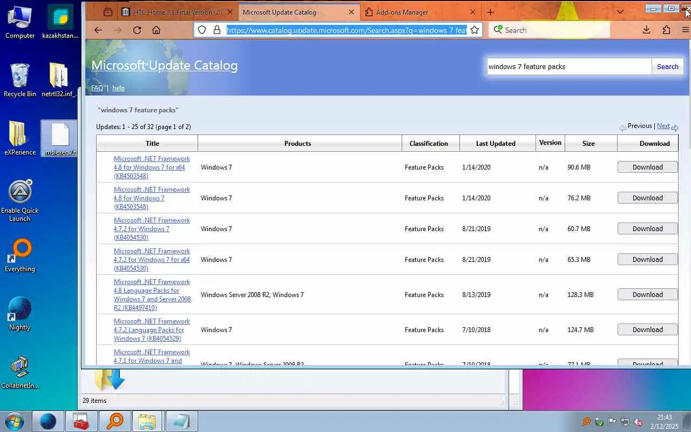Select the kazakhstan desktop shortcut

60,22
